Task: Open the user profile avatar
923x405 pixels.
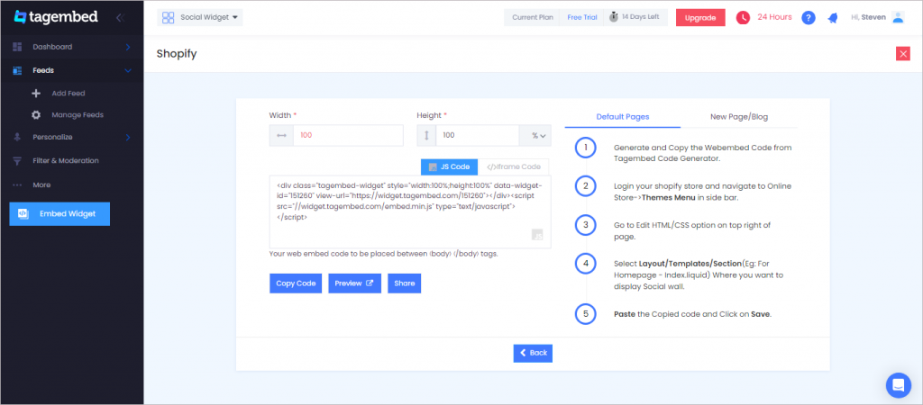Action: (898, 17)
